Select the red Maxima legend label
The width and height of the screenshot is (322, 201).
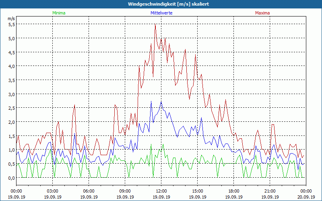click(x=262, y=13)
